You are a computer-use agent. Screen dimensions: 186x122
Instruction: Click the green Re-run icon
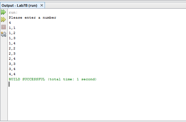coord(4,12)
